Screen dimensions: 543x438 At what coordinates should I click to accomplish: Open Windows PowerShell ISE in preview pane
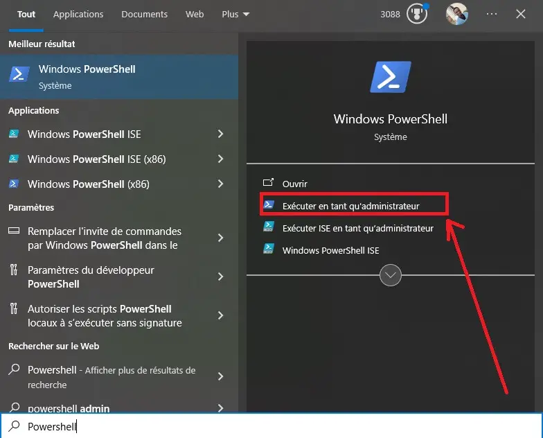[331, 251]
